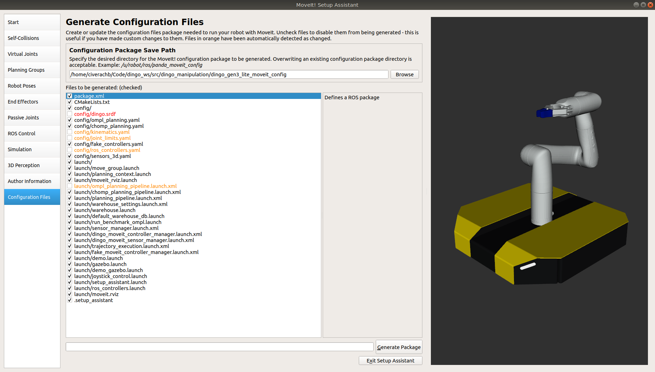Toggle the config/ folder checkbox

(x=70, y=108)
